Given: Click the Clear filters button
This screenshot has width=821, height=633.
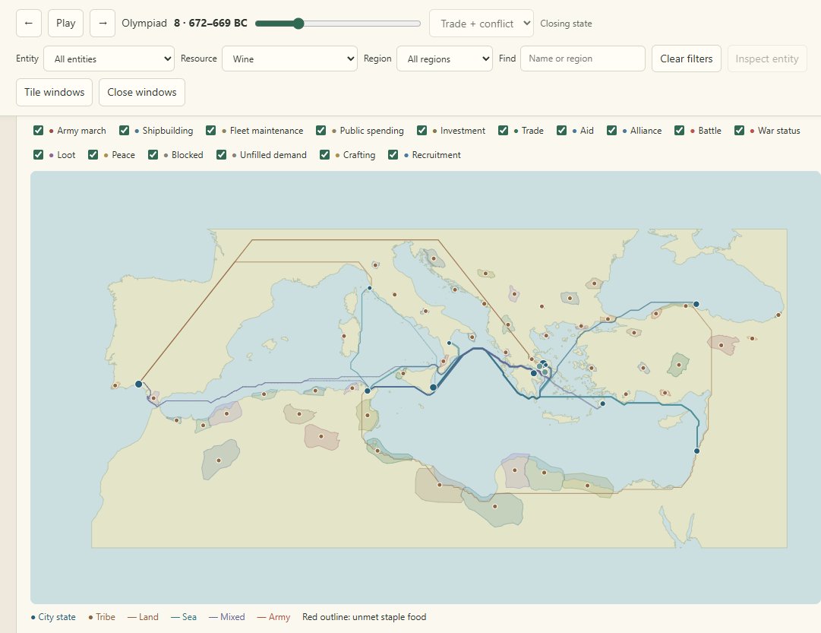Looking at the screenshot, I should click(x=687, y=59).
